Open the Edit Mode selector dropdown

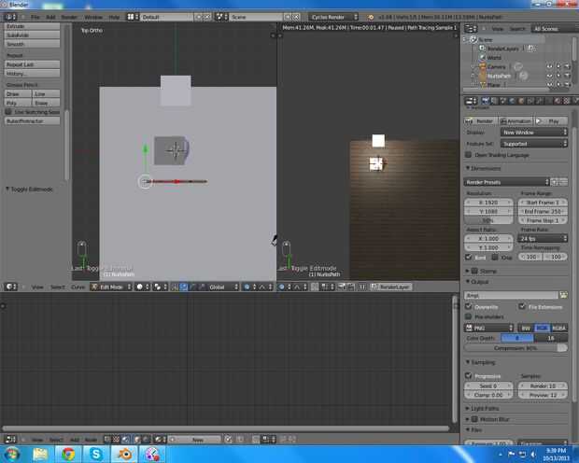111,287
